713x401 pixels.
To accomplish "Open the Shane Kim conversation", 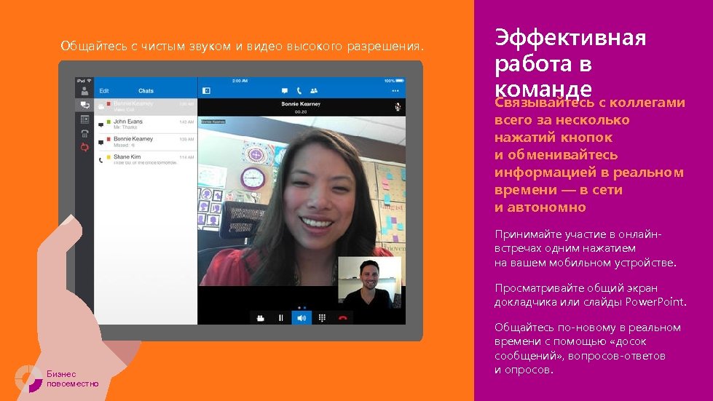I will pos(146,159).
